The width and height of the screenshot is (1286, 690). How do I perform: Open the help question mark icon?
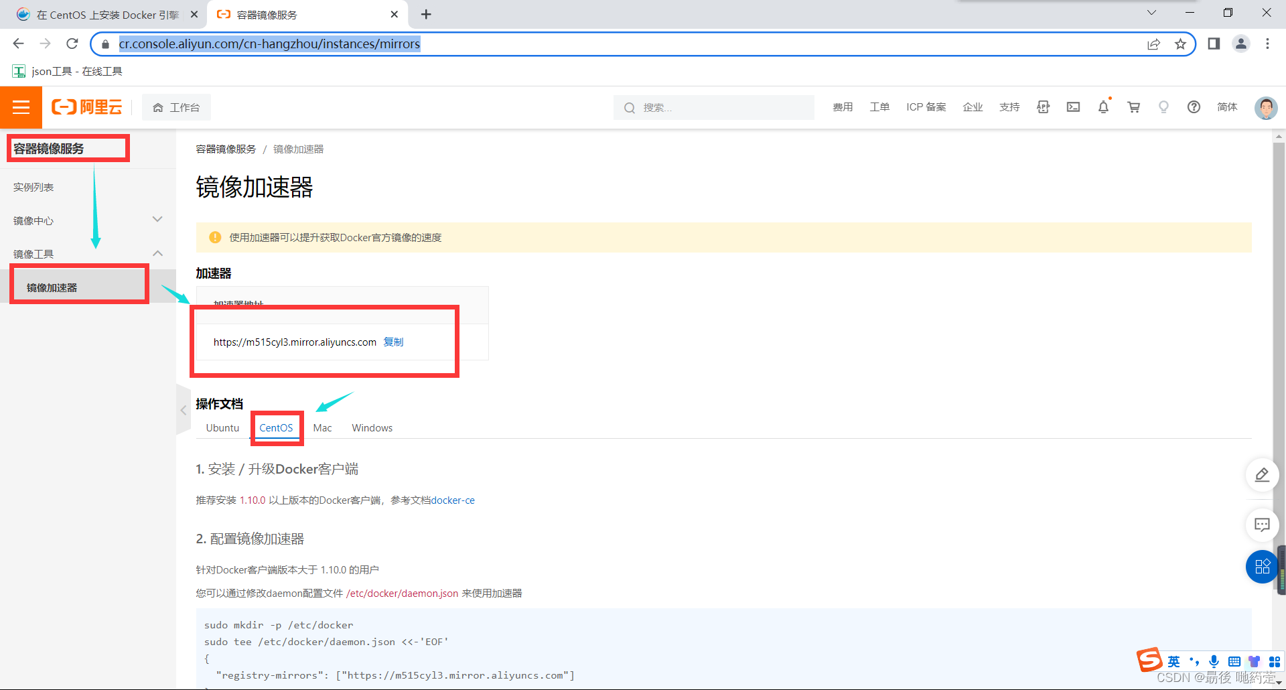[1194, 107]
